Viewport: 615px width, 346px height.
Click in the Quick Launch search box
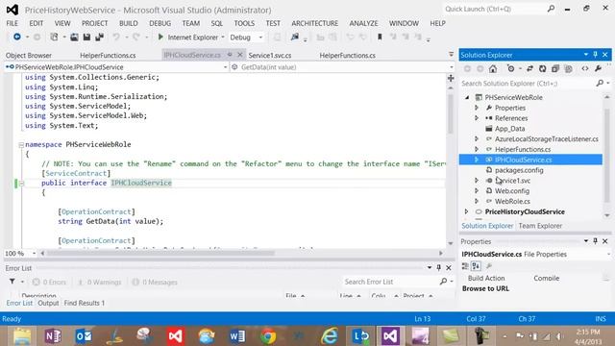pos(495,9)
